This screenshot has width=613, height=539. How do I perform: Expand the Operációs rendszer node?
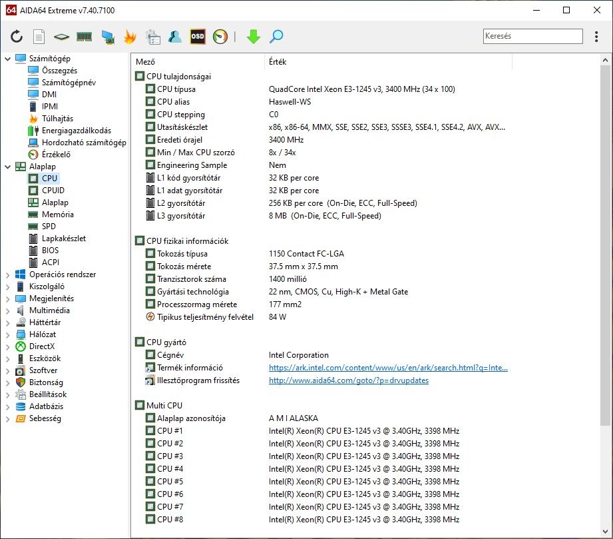(x=8, y=274)
